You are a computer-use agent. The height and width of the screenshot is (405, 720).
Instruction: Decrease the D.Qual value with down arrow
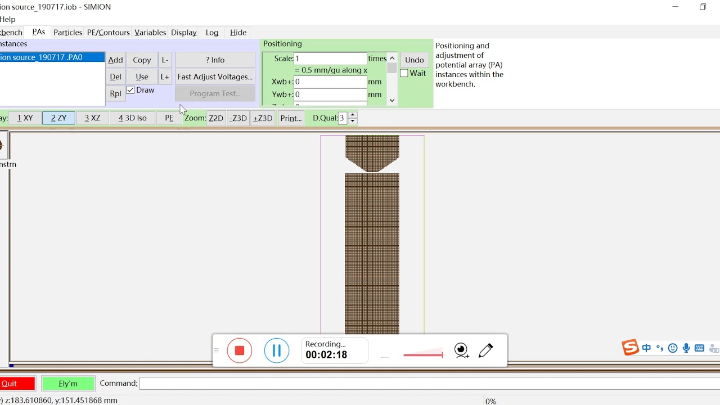tap(353, 121)
